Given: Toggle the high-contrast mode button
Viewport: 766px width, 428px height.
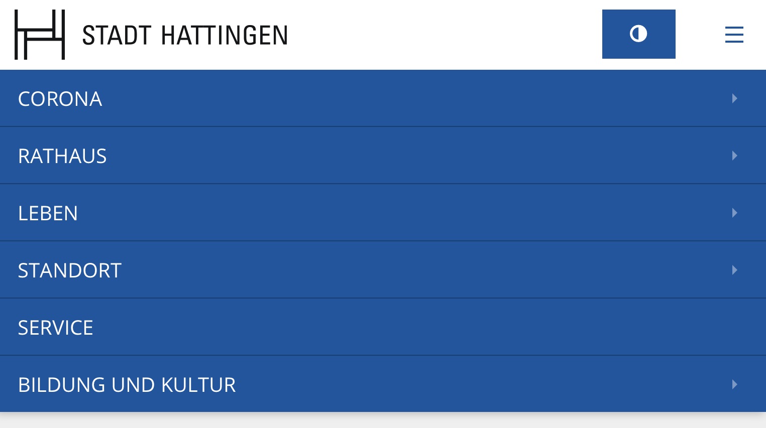Looking at the screenshot, I should point(638,34).
